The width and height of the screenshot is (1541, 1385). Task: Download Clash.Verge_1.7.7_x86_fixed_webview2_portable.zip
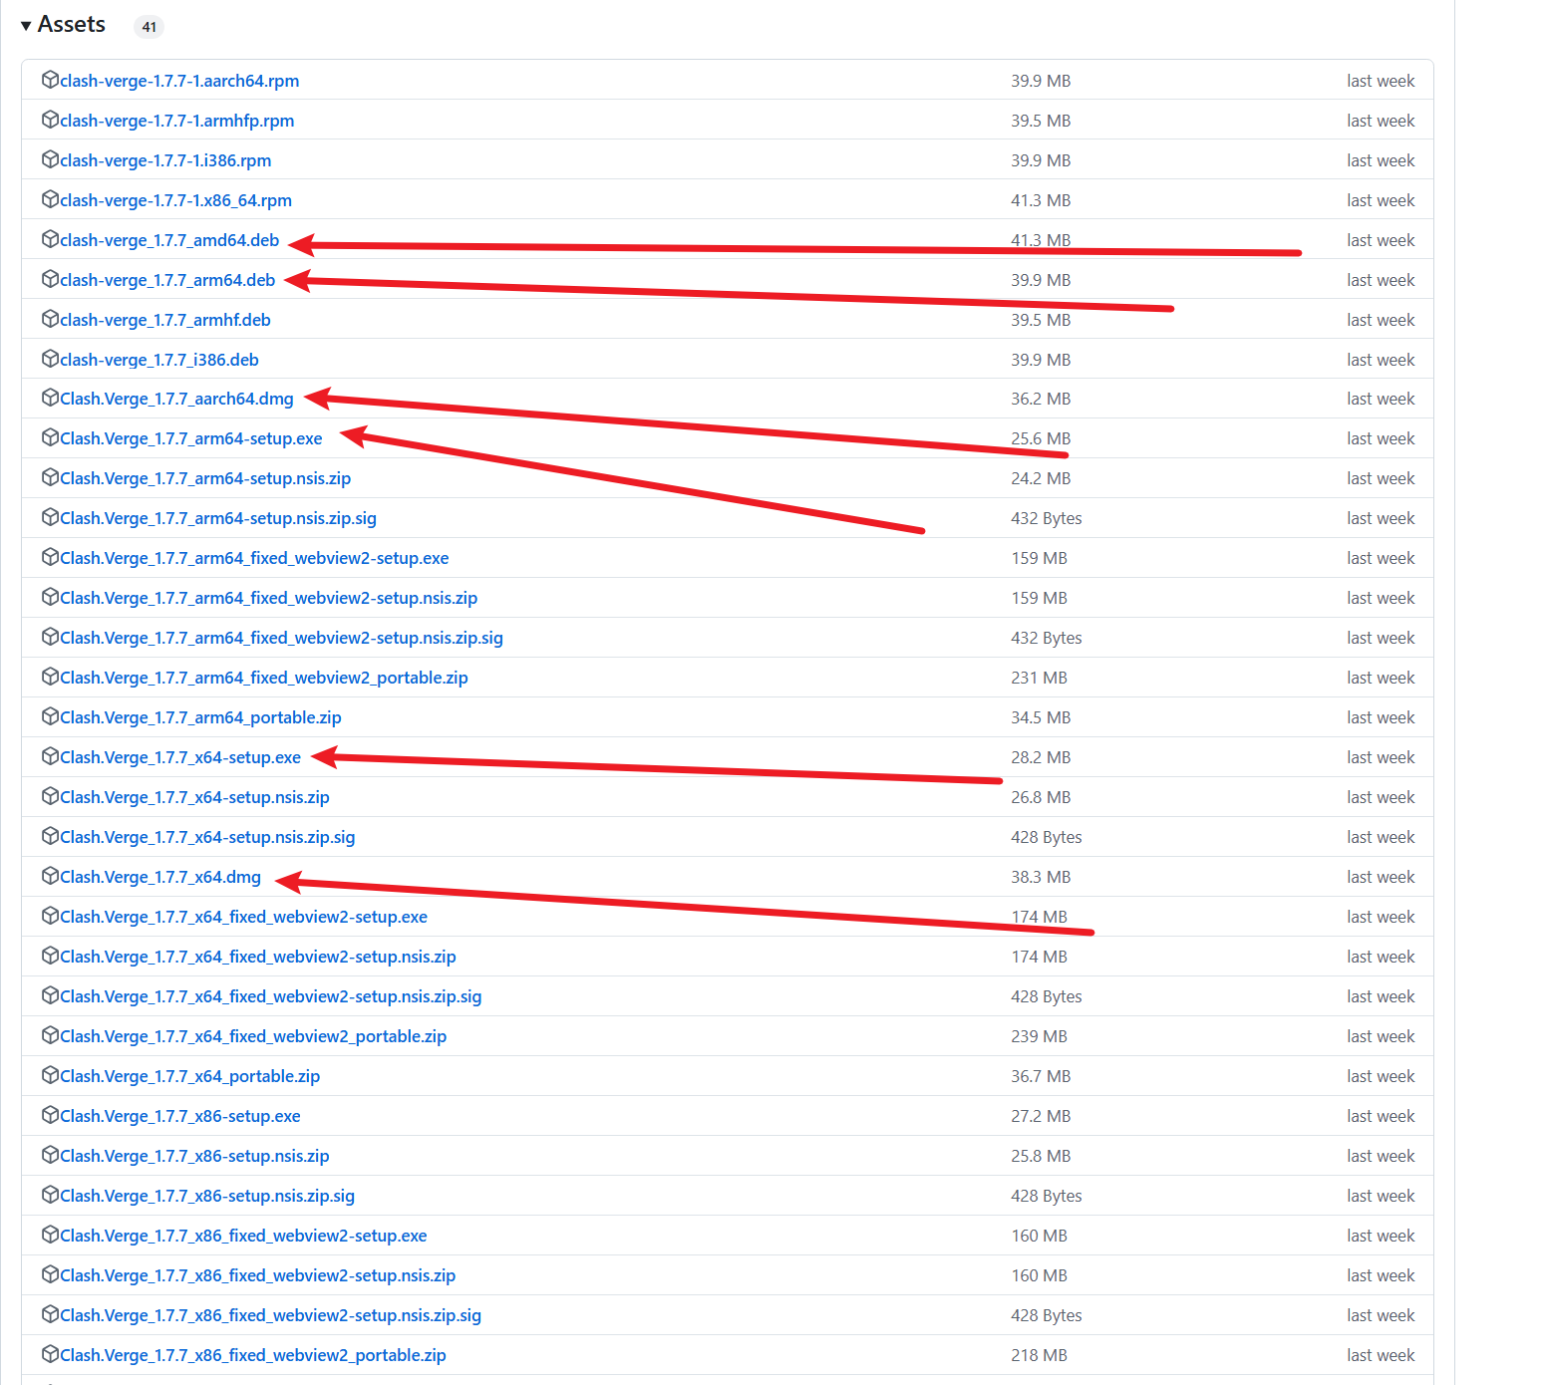coord(253,1355)
